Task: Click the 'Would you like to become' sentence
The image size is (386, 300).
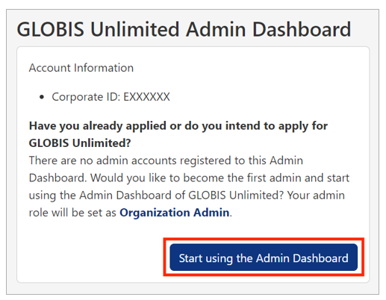Action: pos(220,178)
